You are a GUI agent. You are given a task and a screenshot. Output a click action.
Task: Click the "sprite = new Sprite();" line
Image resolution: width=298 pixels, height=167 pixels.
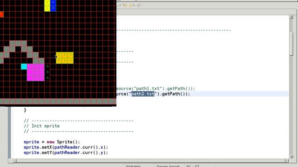52,142
